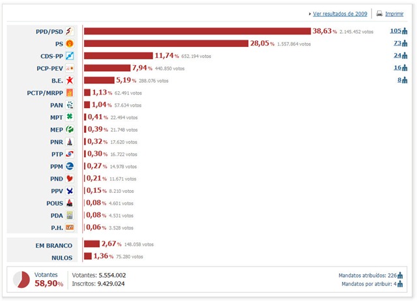Click the 58,90% turnout figure
Image resolution: width=417 pixels, height=301 pixels.
[x=49, y=283]
